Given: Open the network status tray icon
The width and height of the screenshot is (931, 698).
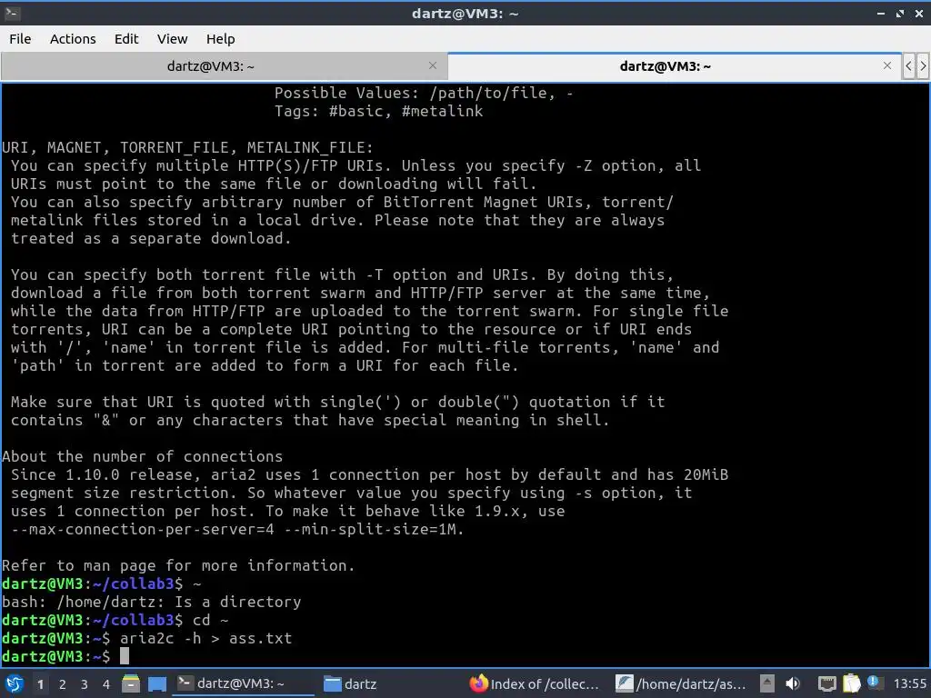Looking at the screenshot, I should (826, 683).
